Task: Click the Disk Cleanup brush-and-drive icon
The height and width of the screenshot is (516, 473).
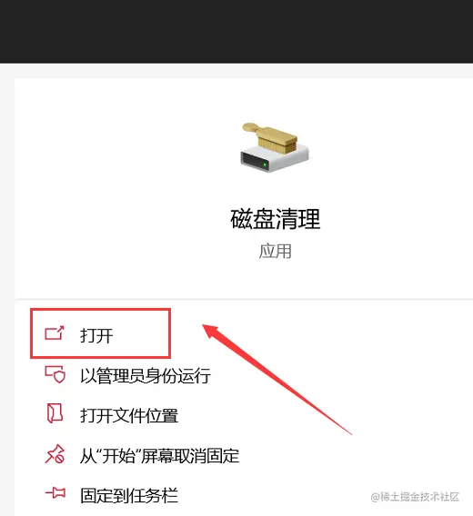Action: [276, 147]
